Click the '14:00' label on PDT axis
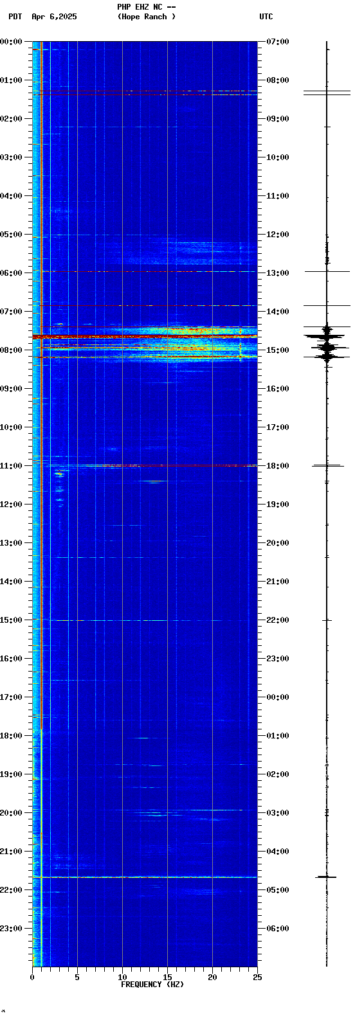Screen dimensions: 355x1018 (11, 582)
